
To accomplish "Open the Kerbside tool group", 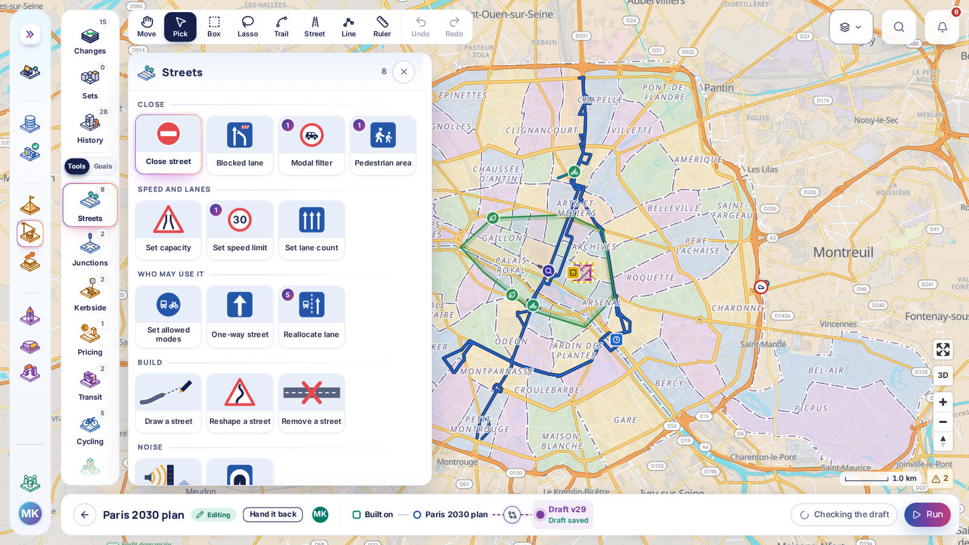I will click(90, 294).
